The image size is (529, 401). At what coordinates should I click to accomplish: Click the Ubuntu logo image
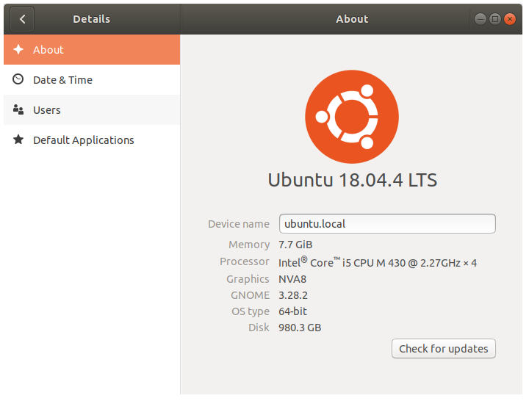[352, 117]
